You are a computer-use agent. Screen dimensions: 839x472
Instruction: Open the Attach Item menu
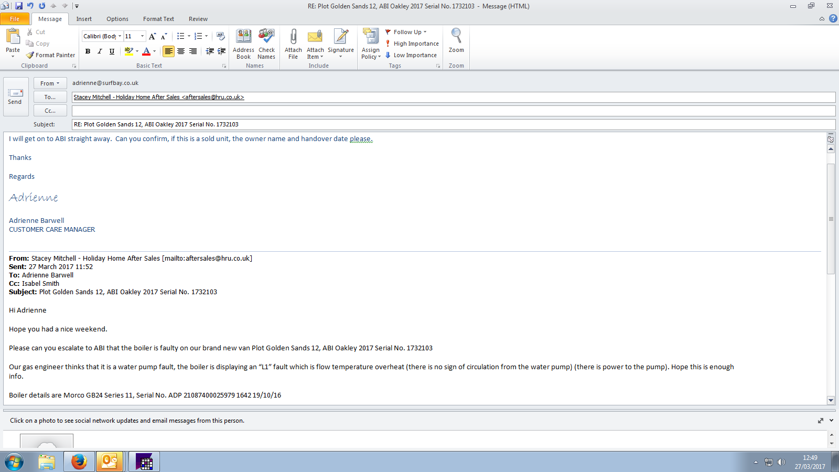coord(315,44)
